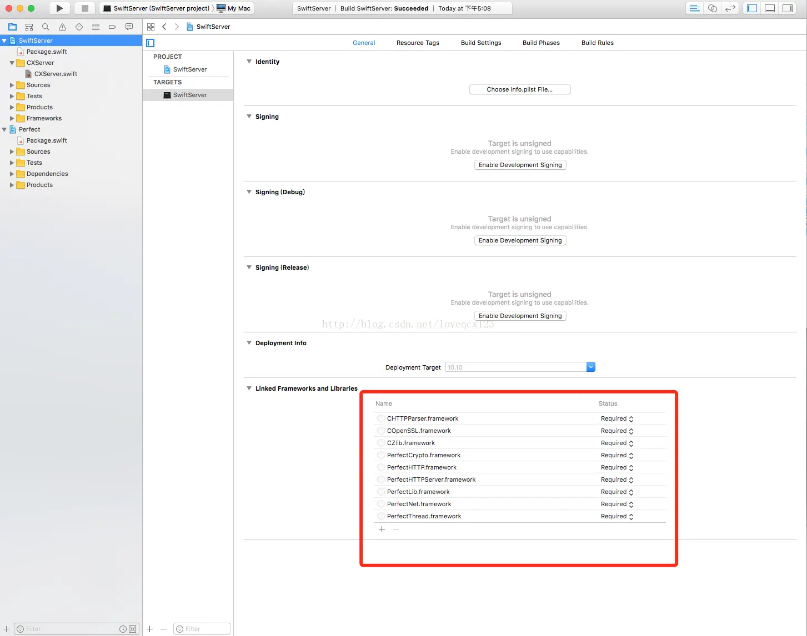
Task: Show the assistant editor
Action: tap(712, 8)
